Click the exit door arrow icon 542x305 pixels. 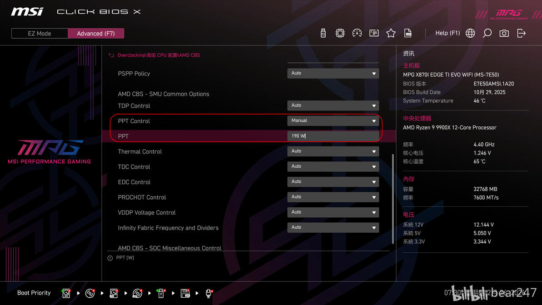point(521,33)
